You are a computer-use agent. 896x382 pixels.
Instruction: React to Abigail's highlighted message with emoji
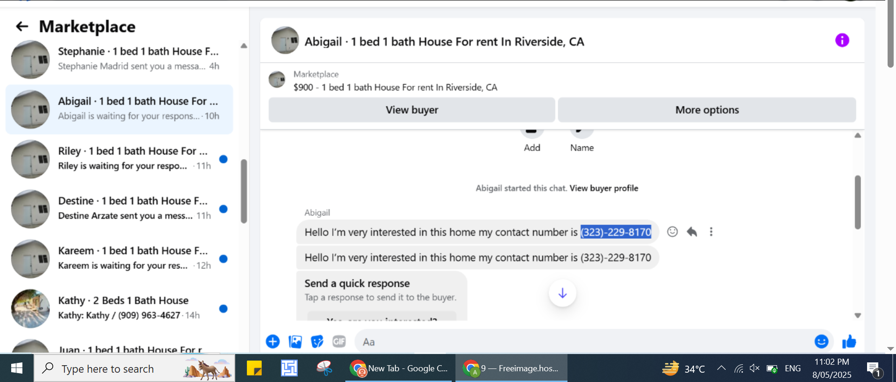[672, 232]
